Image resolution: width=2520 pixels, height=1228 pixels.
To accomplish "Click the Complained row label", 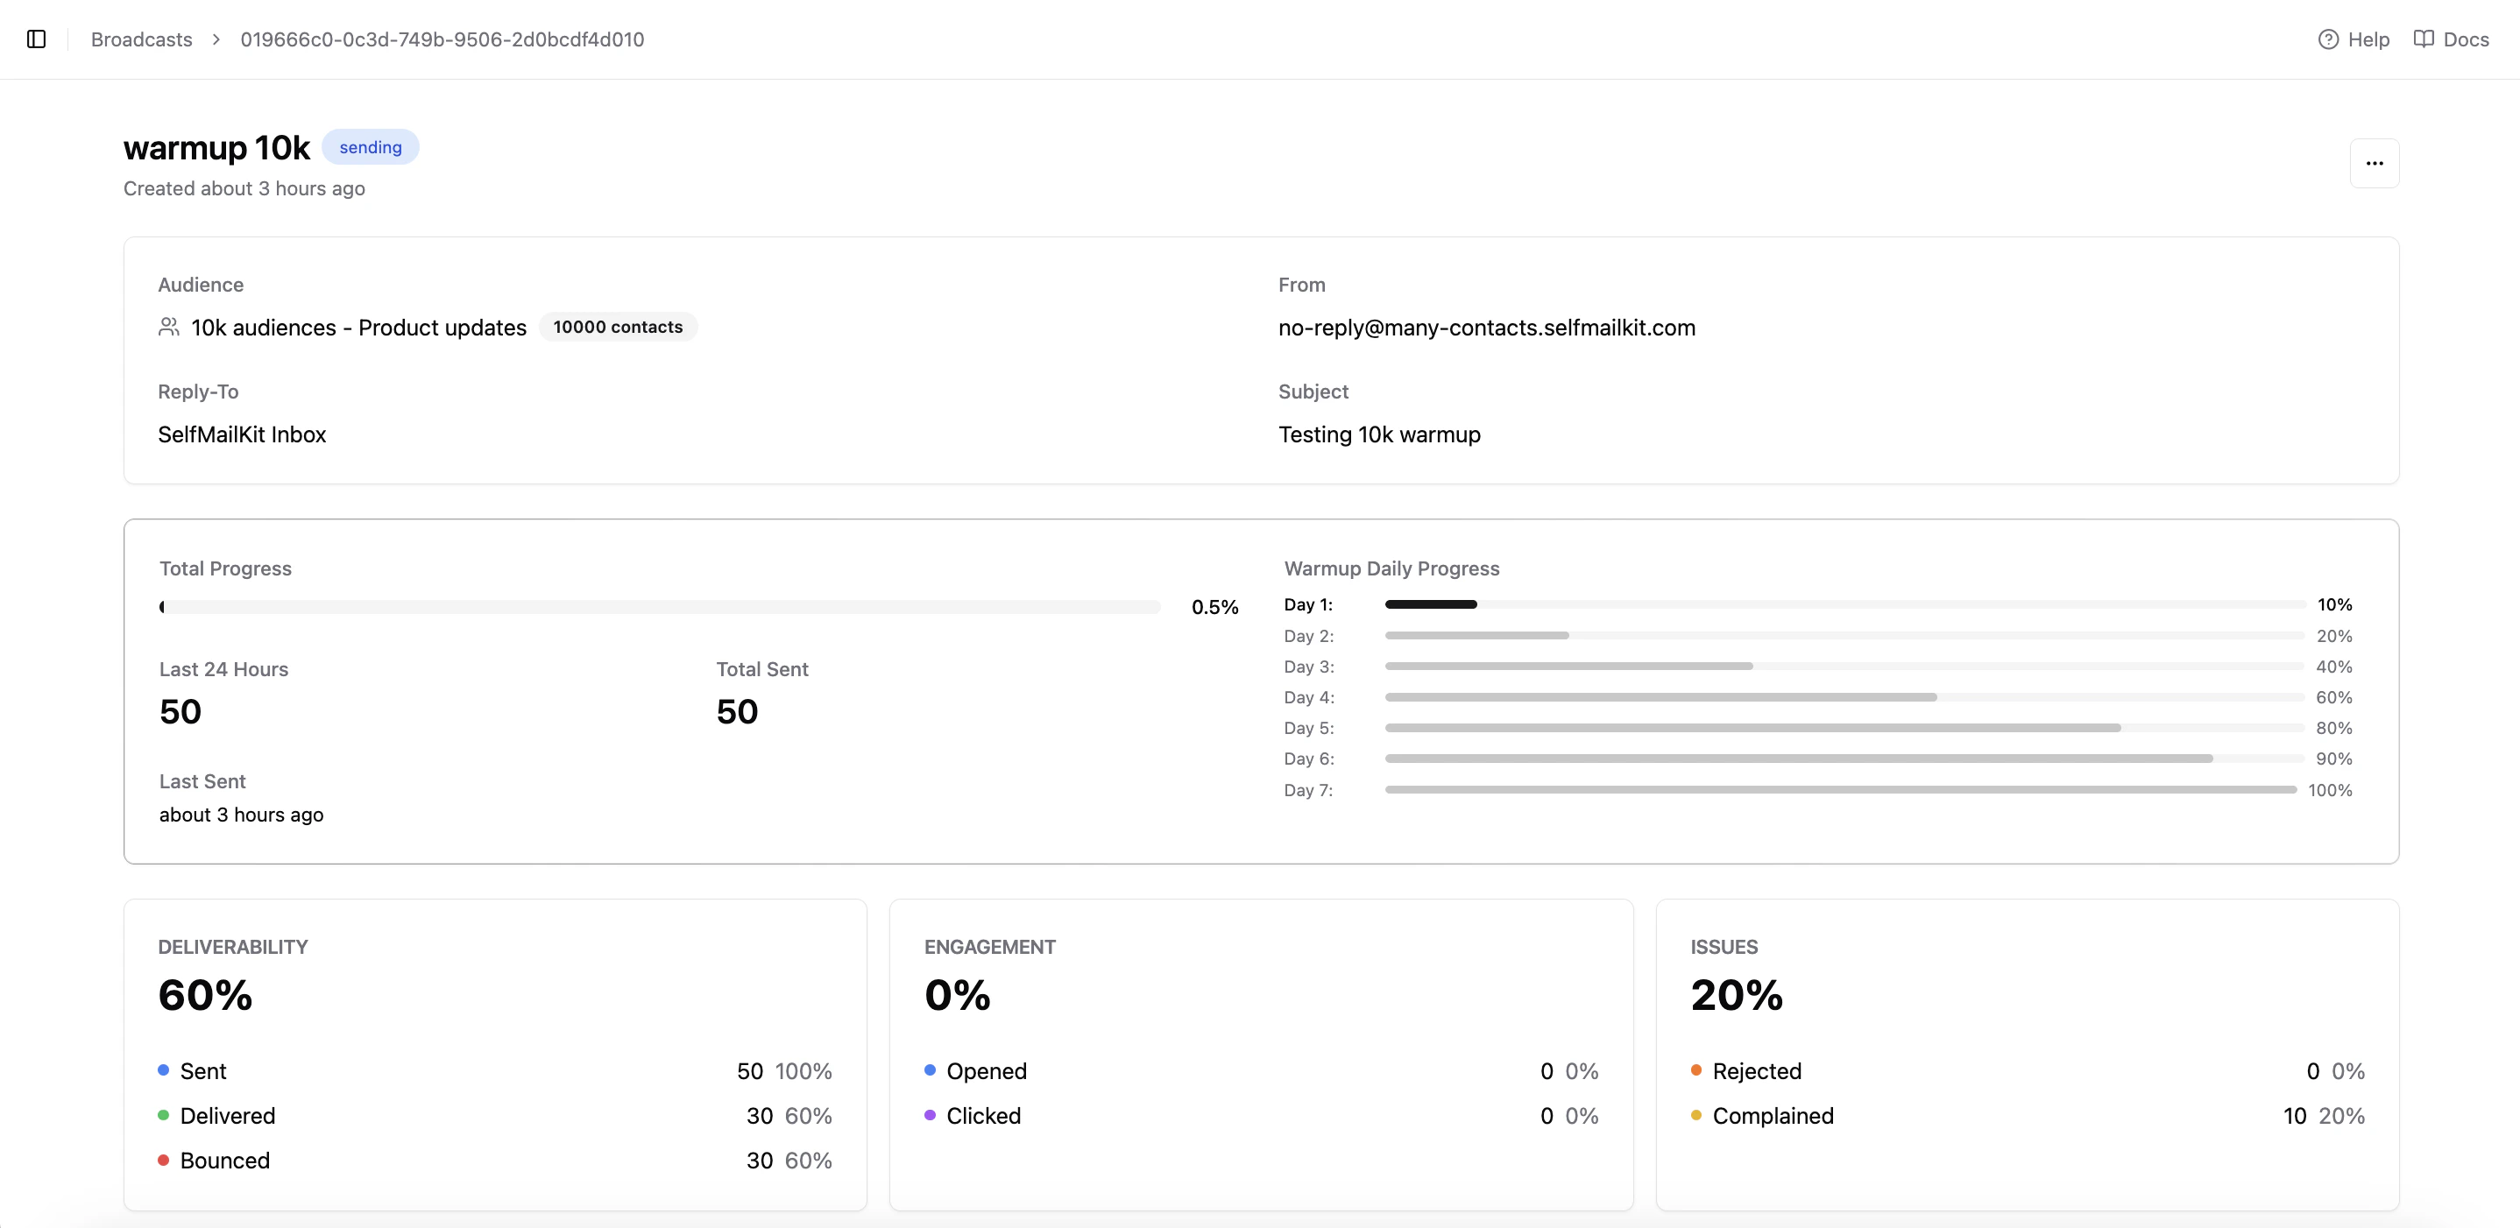I will point(1773,1116).
